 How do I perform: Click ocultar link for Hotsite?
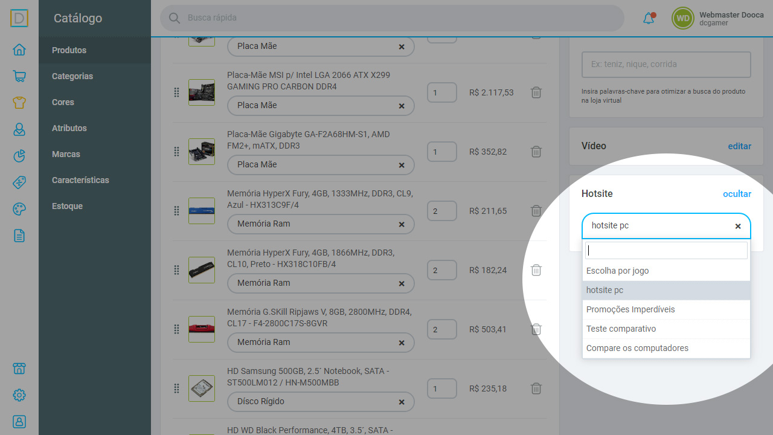tap(737, 194)
